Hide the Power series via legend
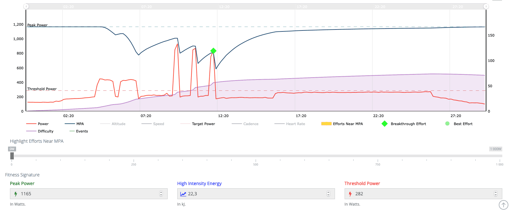The height and width of the screenshot is (212, 510). click(x=43, y=124)
